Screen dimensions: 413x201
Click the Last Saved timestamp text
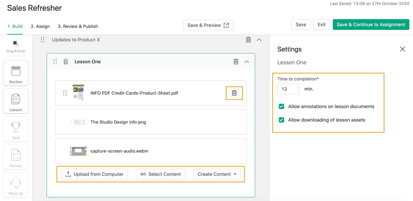click(369, 4)
